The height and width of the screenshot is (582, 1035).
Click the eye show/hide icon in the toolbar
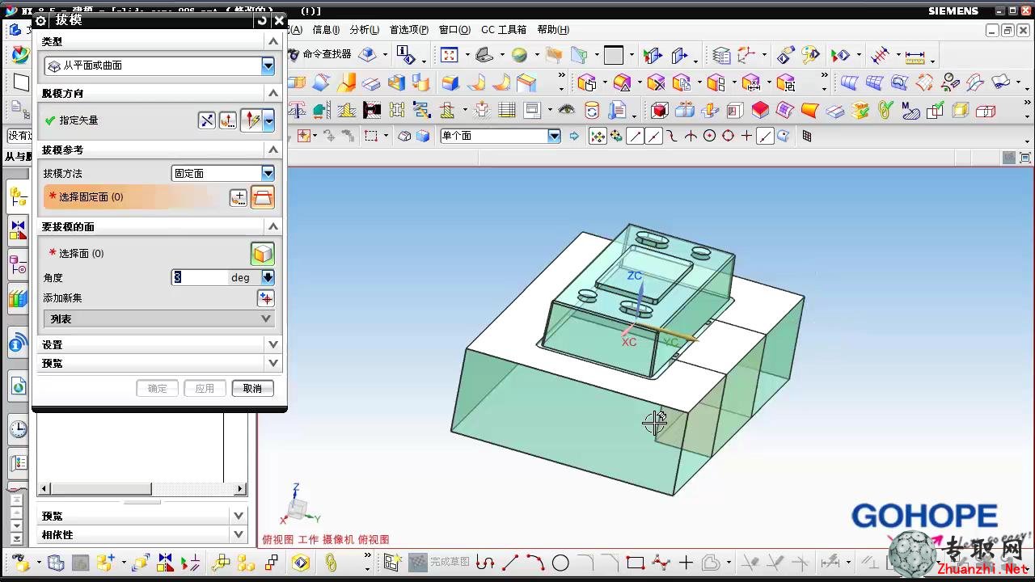pyautogui.click(x=566, y=110)
